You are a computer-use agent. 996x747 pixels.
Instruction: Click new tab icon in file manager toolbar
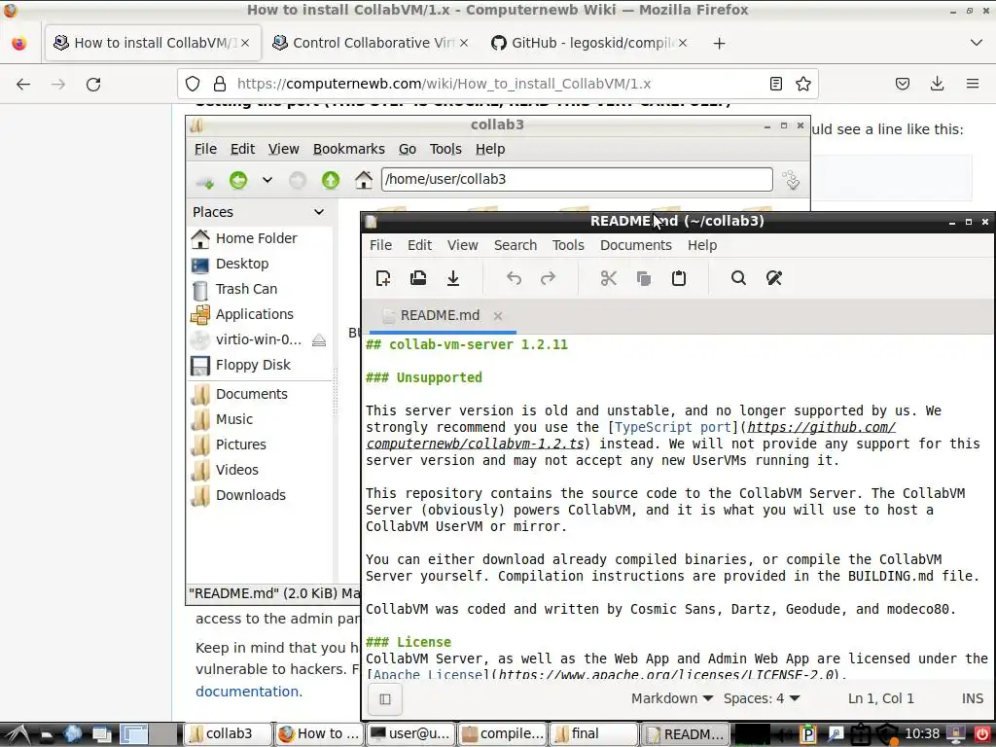pos(204,180)
